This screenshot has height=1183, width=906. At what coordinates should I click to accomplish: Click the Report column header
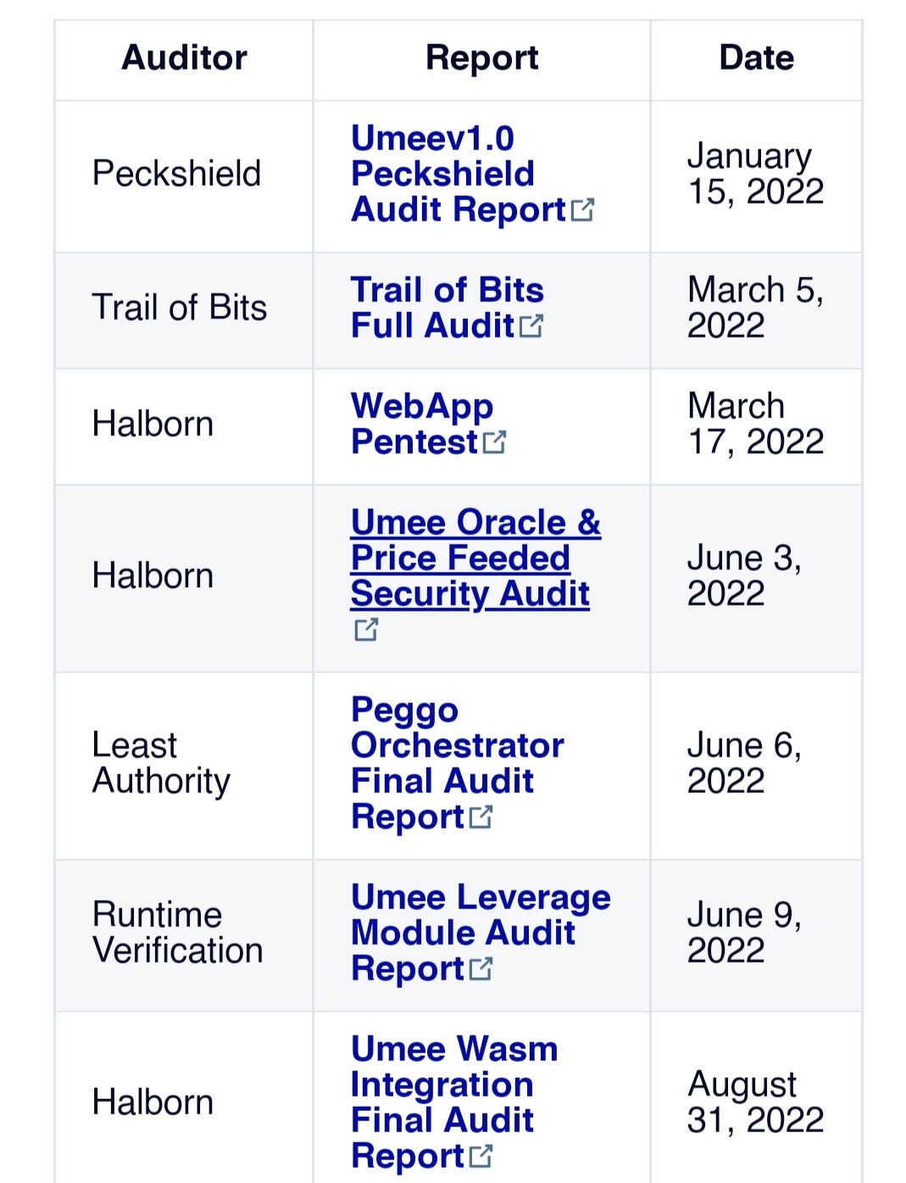point(481,58)
